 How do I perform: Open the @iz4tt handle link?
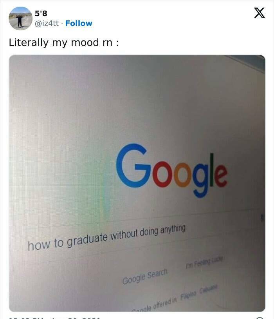(x=47, y=23)
